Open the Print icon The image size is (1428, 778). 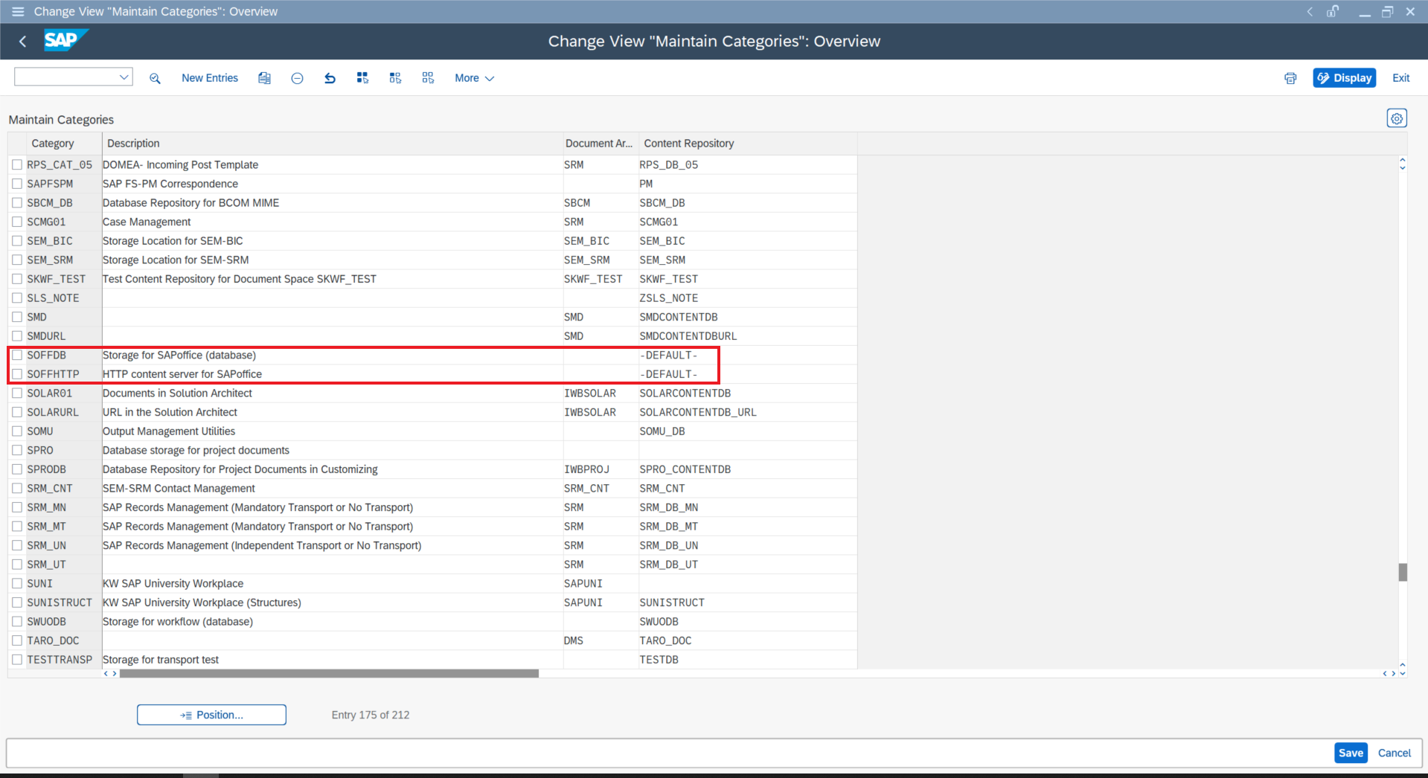(x=1290, y=77)
